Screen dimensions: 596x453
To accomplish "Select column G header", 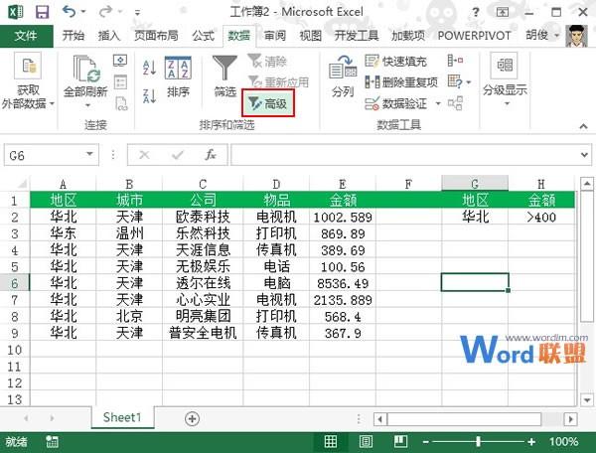I will pyautogui.click(x=475, y=184).
